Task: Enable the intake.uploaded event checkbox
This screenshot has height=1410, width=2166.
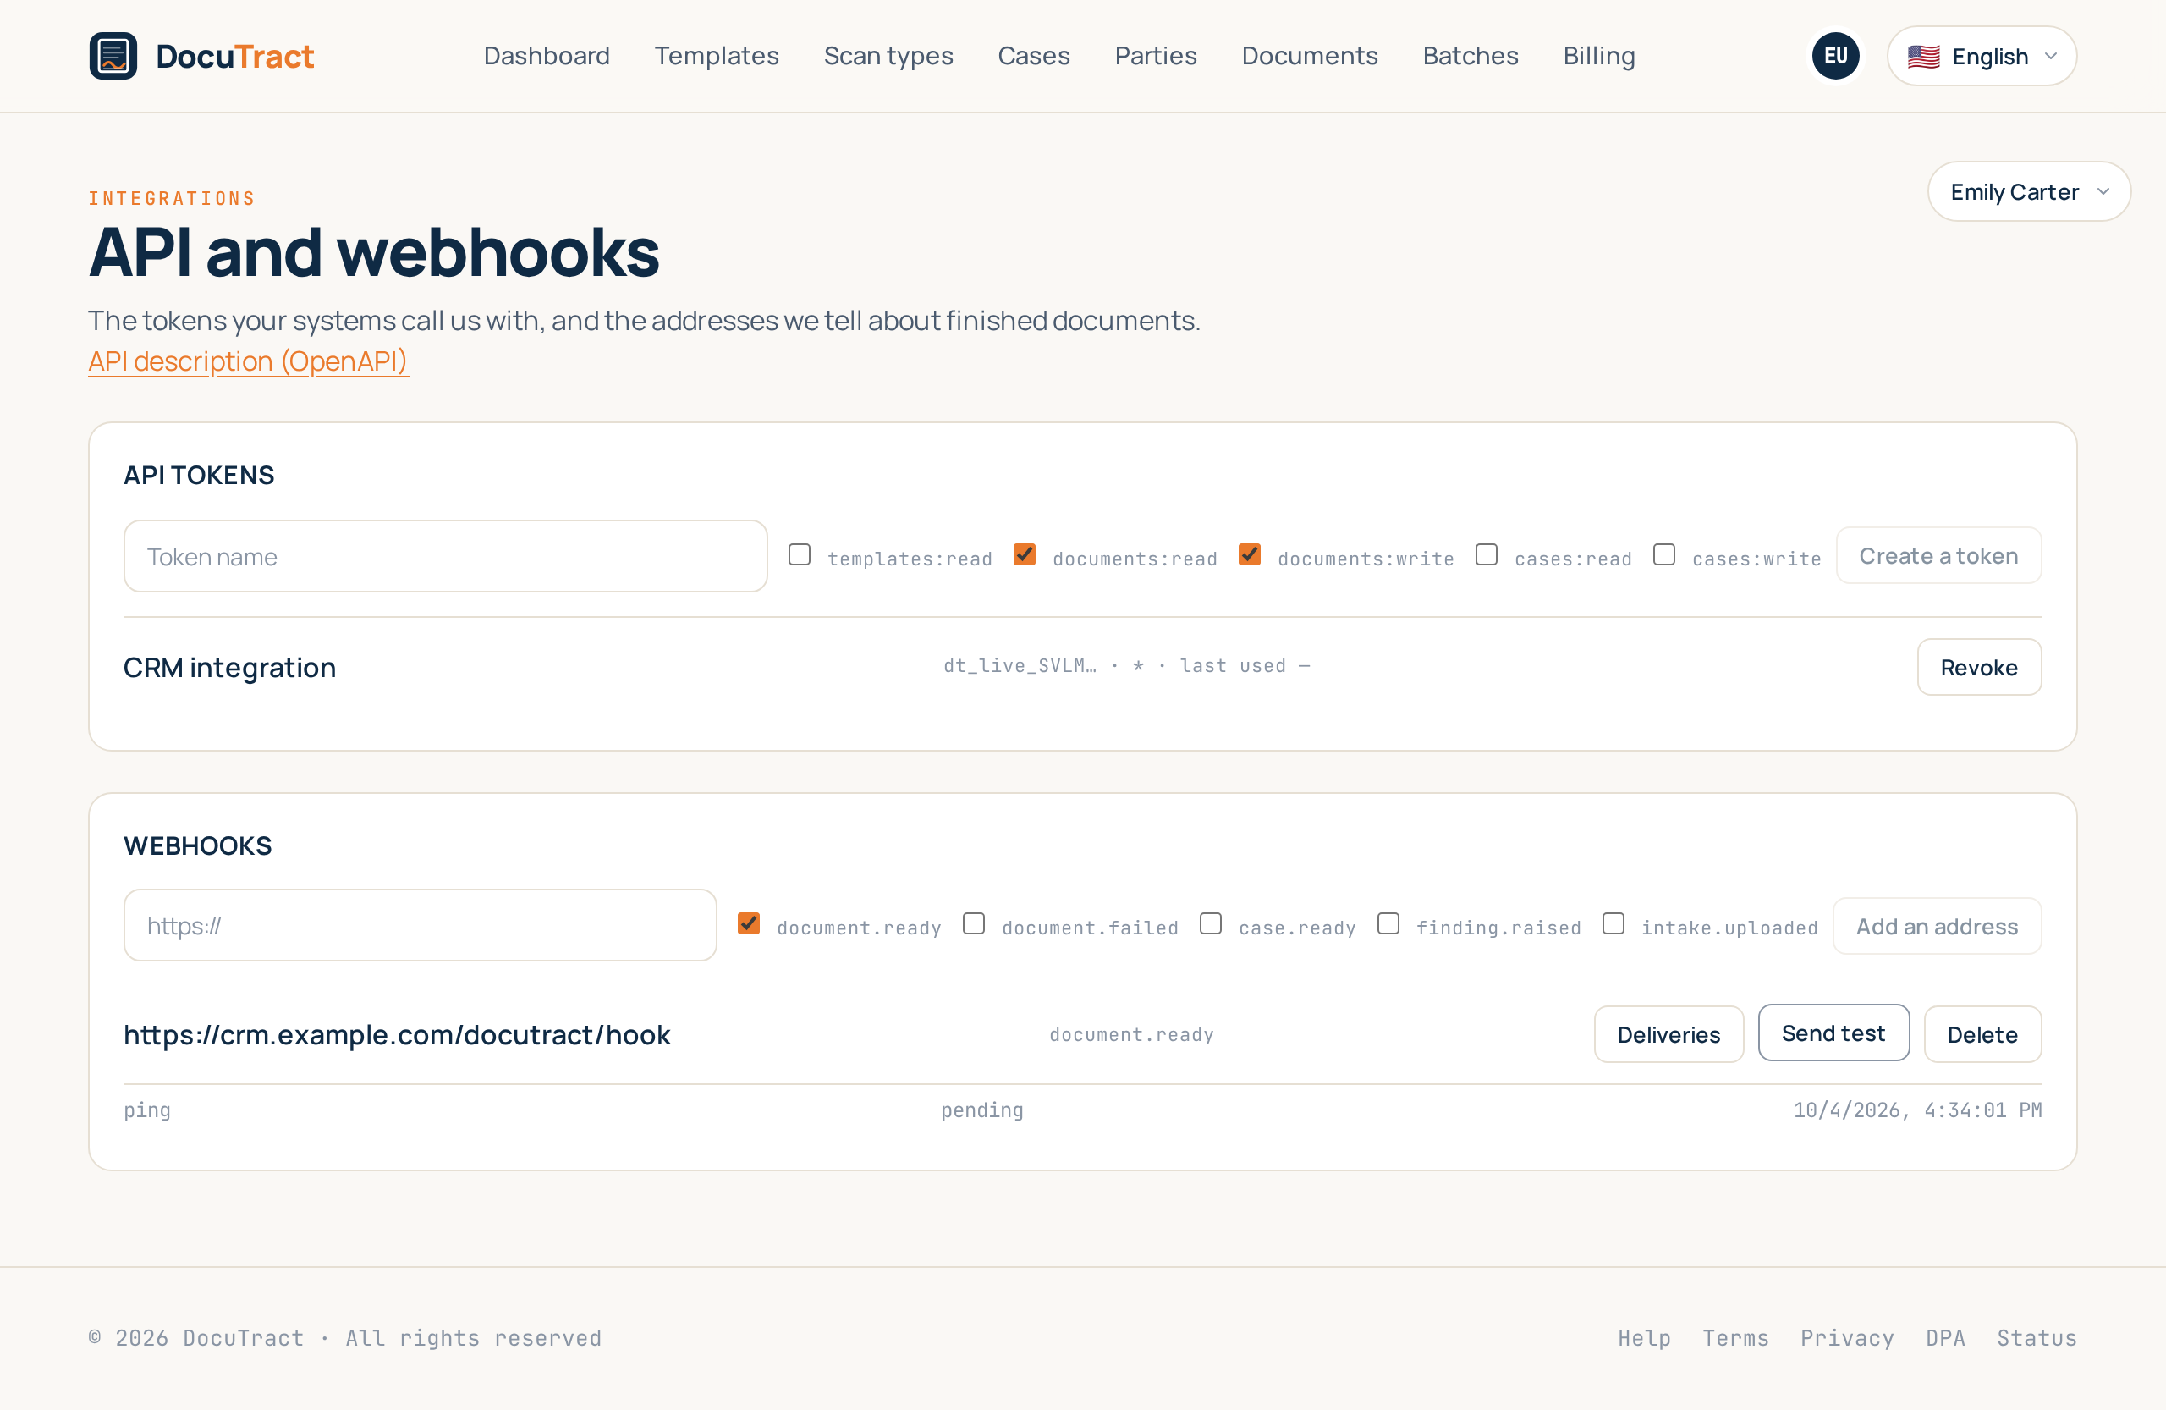Action: tap(1614, 923)
